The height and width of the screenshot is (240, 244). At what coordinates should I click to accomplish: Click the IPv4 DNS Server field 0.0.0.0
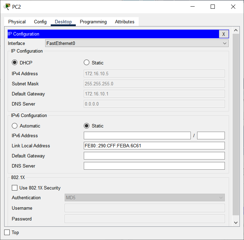pyautogui.click(x=154, y=104)
